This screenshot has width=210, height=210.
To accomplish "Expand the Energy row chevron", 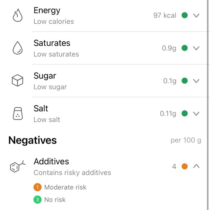I will click(x=196, y=15).
